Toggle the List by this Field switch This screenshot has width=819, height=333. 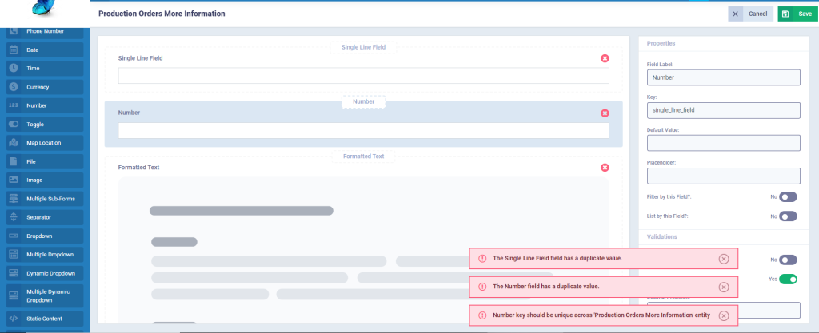click(788, 216)
